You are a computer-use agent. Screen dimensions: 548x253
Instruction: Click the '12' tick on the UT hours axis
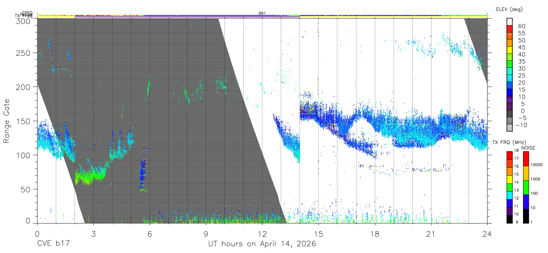coord(262,234)
